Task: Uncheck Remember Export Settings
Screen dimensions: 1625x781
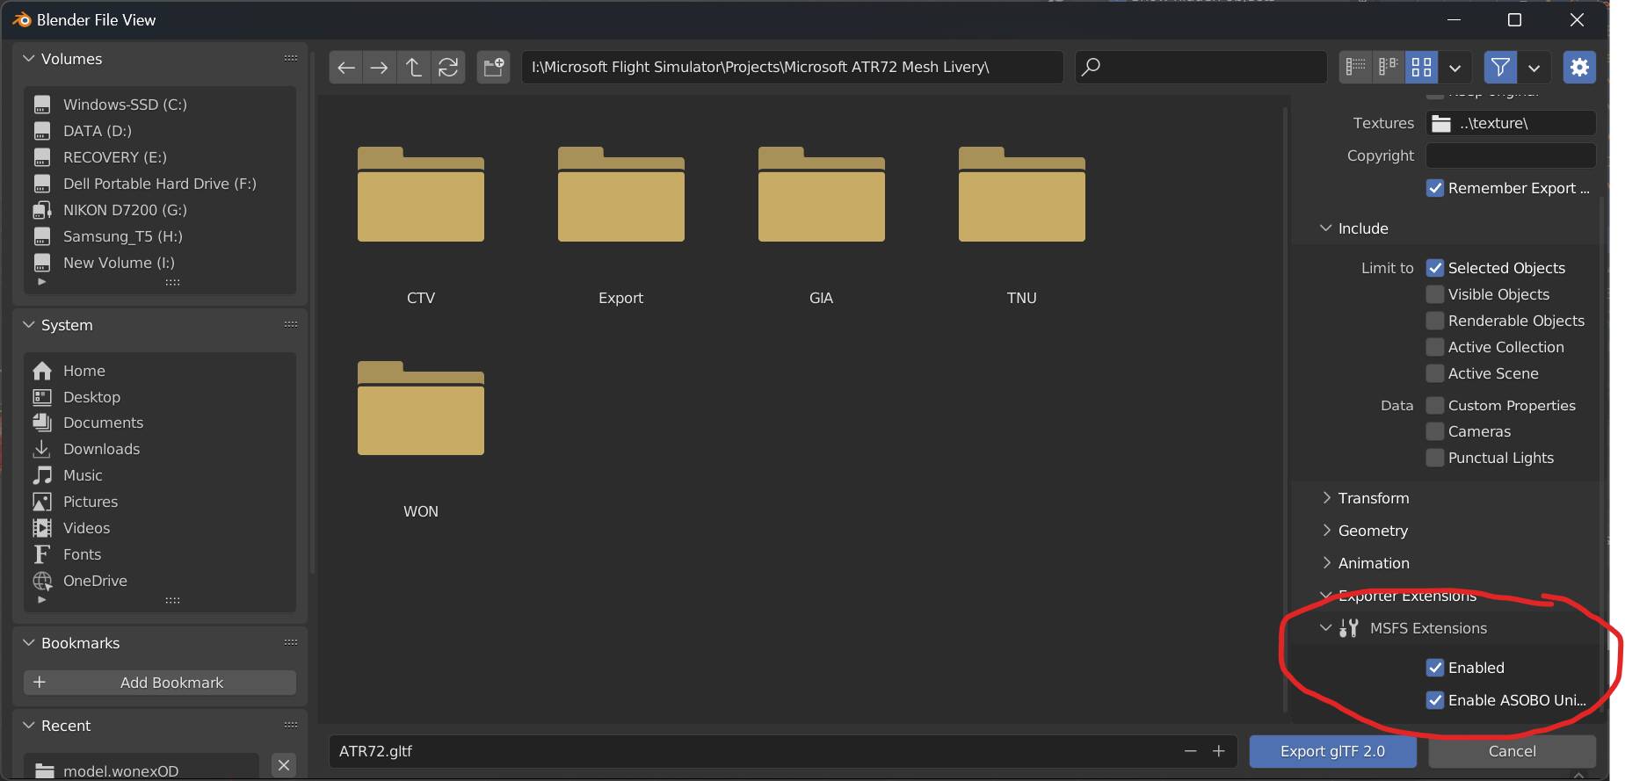Action: point(1435,188)
